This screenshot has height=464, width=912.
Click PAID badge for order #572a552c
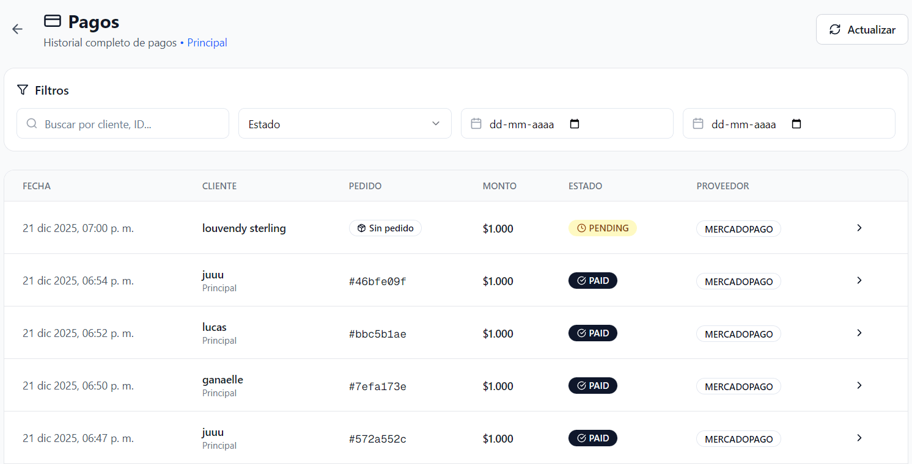[592, 438]
